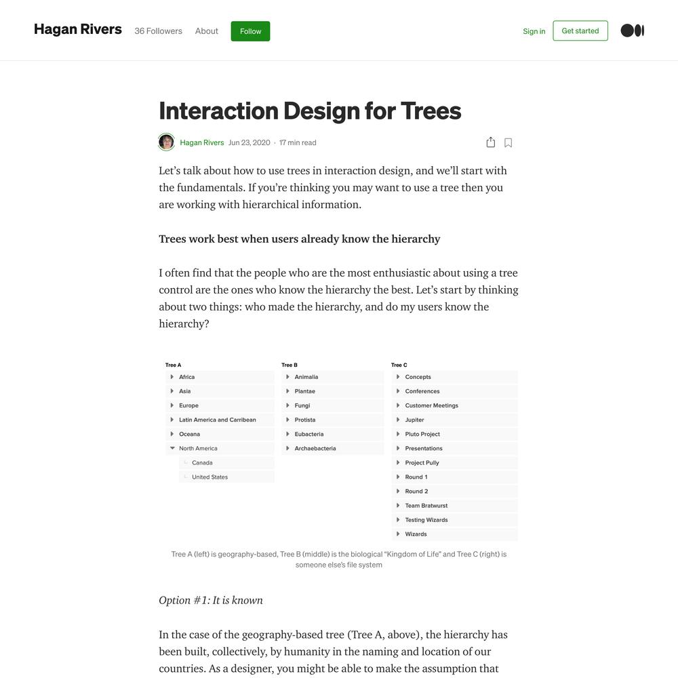678x678 pixels.
Task: Expand the Conferences folder arrow
Action: 398,391
